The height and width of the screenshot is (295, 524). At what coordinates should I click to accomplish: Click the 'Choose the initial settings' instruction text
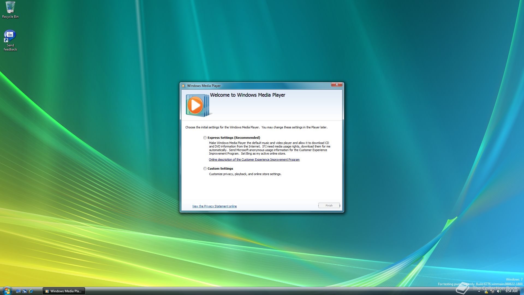(256, 127)
